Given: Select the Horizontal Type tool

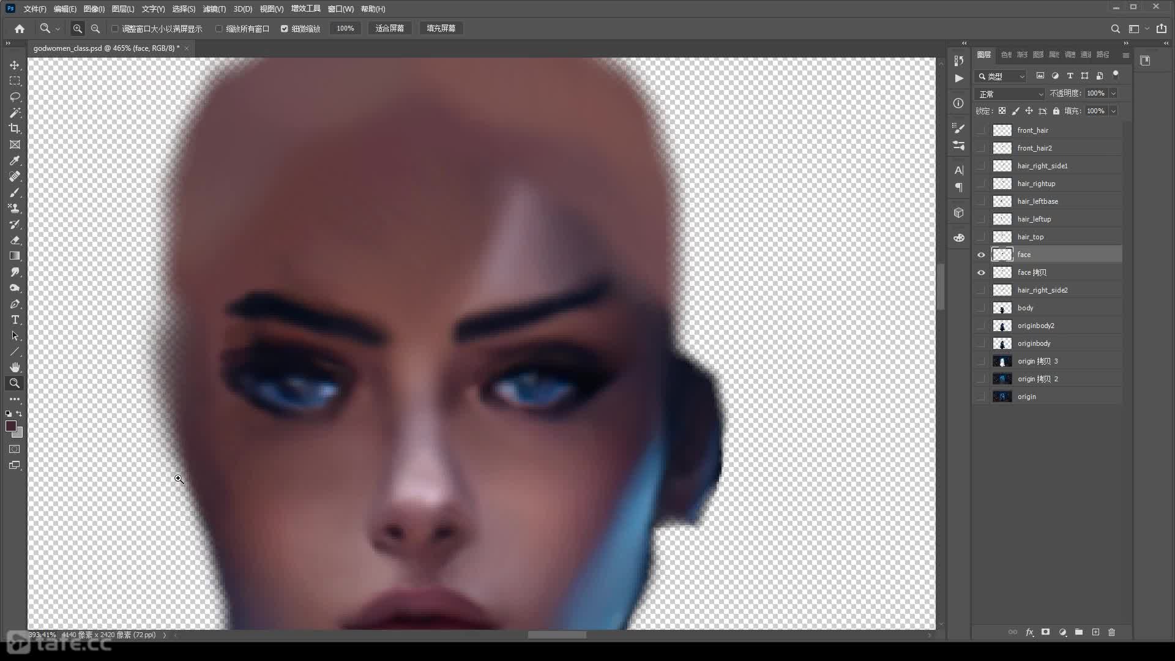Looking at the screenshot, I should pos(15,319).
